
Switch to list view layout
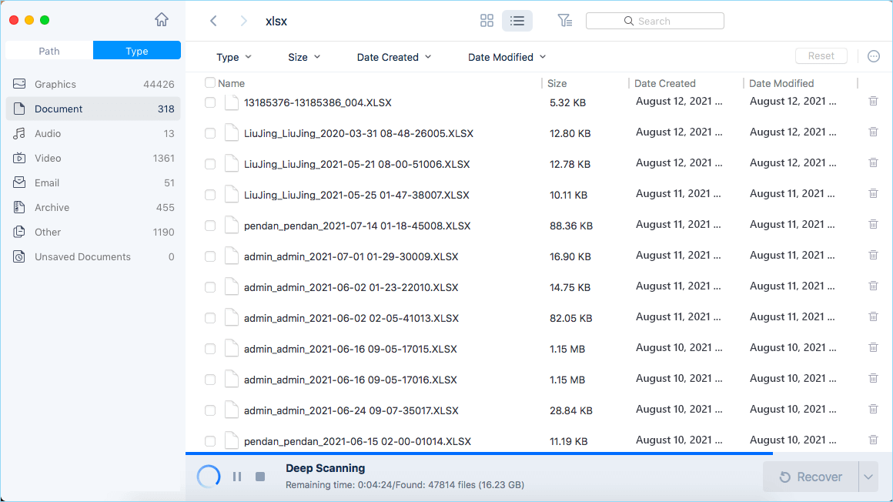pos(517,21)
